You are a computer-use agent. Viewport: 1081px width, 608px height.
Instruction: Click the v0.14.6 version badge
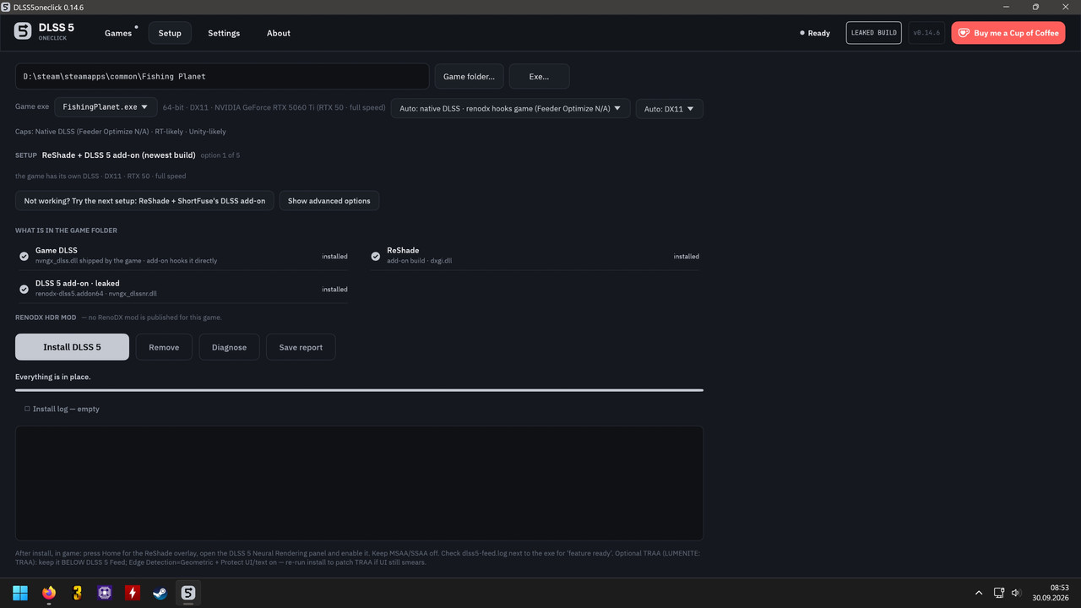(x=926, y=33)
